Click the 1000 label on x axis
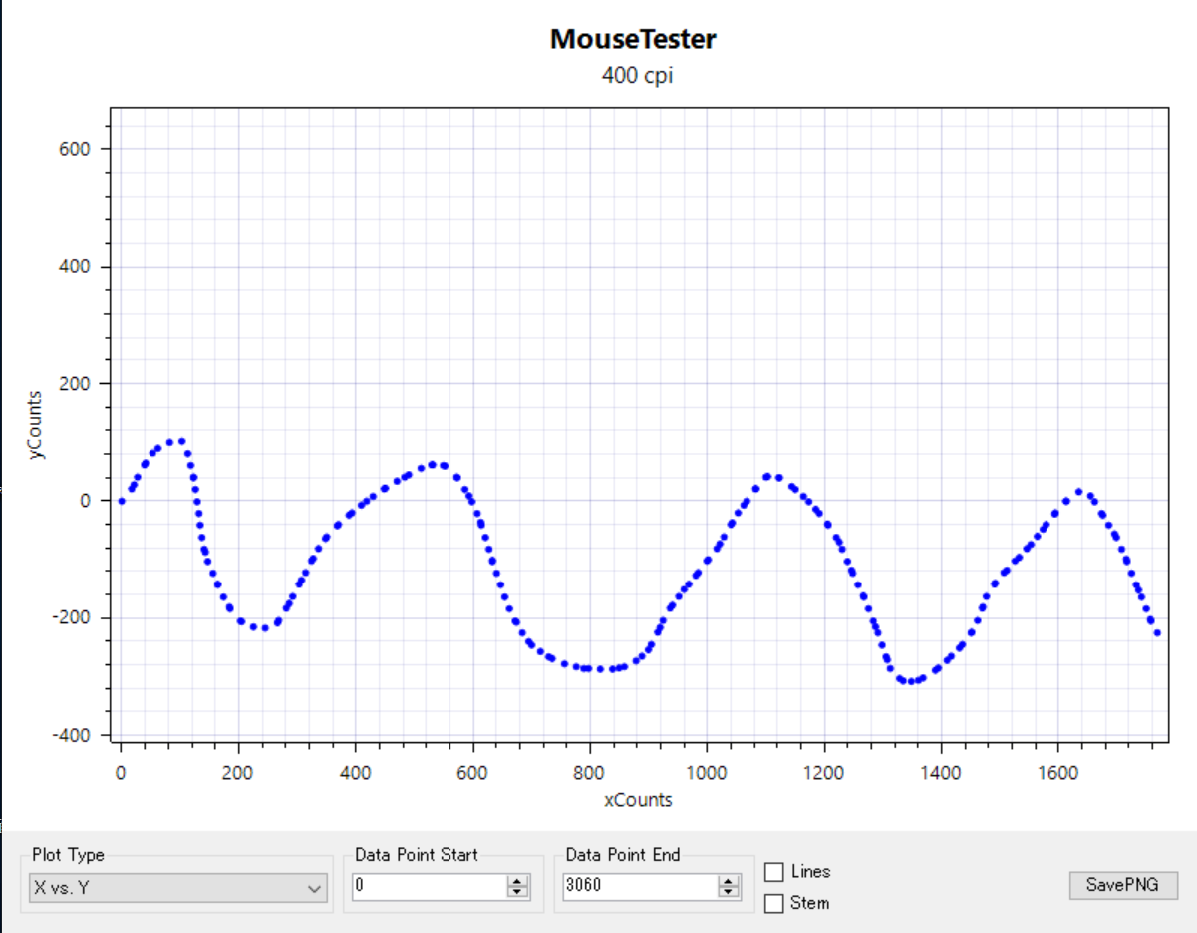Image resolution: width=1197 pixels, height=933 pixels. click(x=706, y=772)
